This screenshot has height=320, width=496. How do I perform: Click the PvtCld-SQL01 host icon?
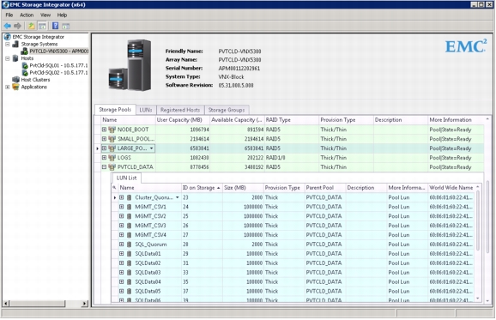tap(25, 65)
